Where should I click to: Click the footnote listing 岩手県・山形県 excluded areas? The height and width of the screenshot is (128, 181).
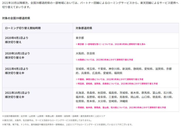tap(54, 116)
